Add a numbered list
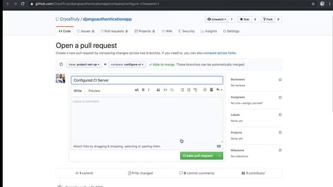Screen dimensions: 333x187 [189, 90]
